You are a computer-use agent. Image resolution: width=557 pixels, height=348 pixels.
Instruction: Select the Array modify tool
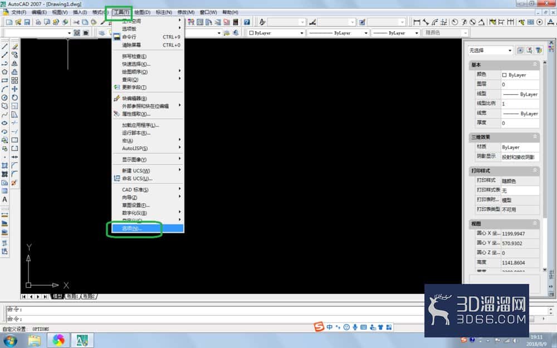(x=14, y=81)
